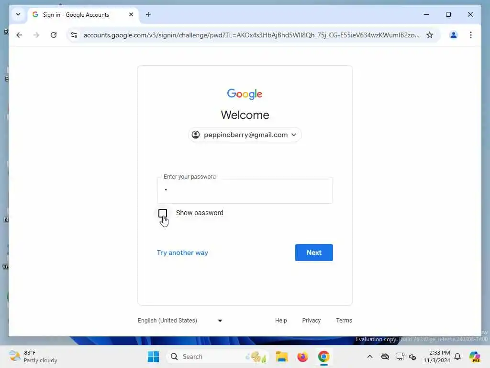Image resolution: width=490 pixels, height=368 pixels.
Task: Focus the Enter your password field
Action: pyautogui.click(x=245, y=190)
